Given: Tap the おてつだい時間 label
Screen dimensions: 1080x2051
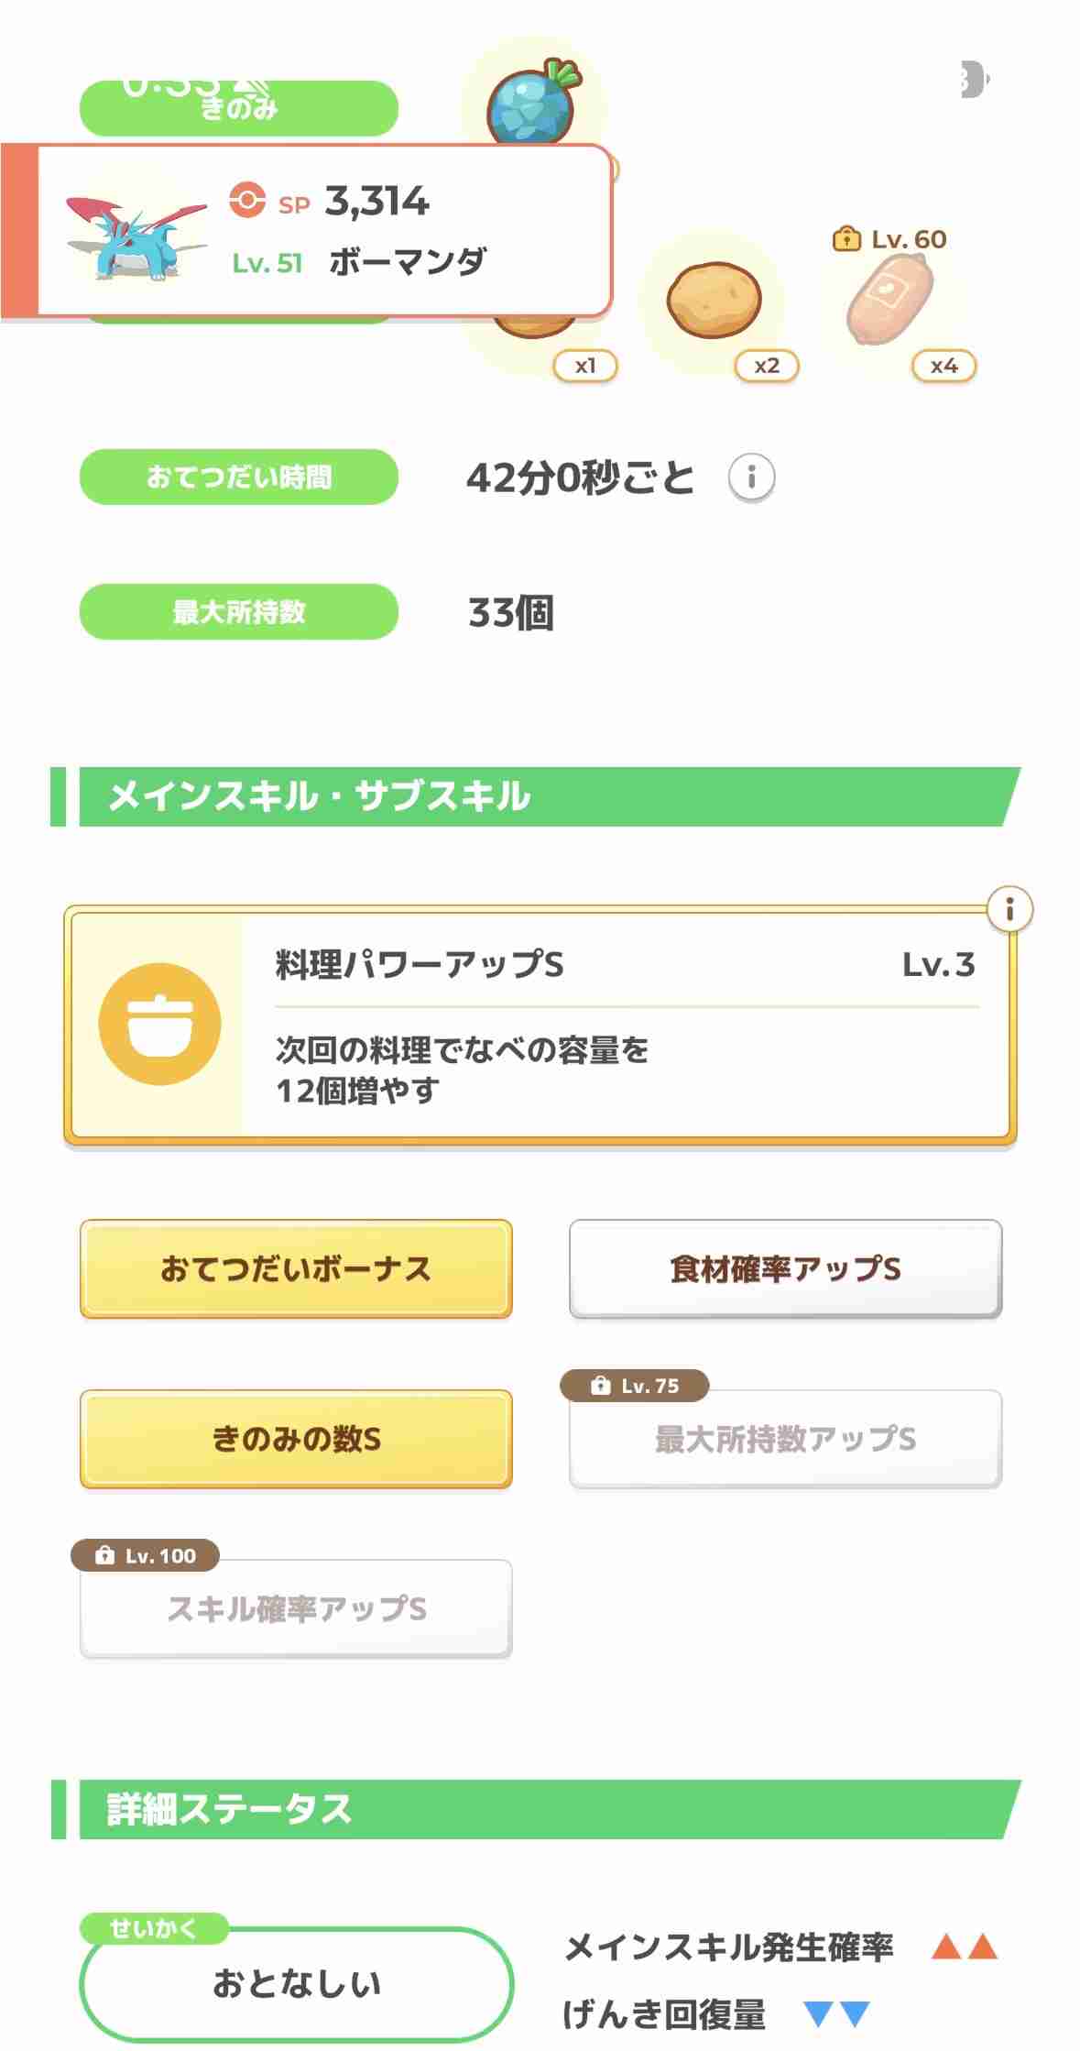Looking at the screenshot, I should [x=239, y=477].
